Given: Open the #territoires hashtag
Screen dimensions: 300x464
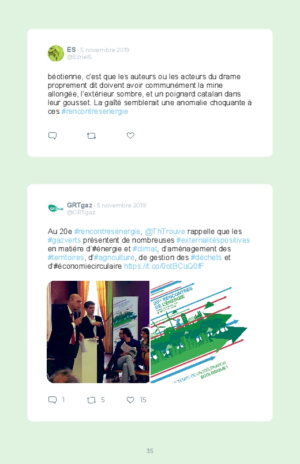Looking at the screenshot, I should click(x=66, y=258).
